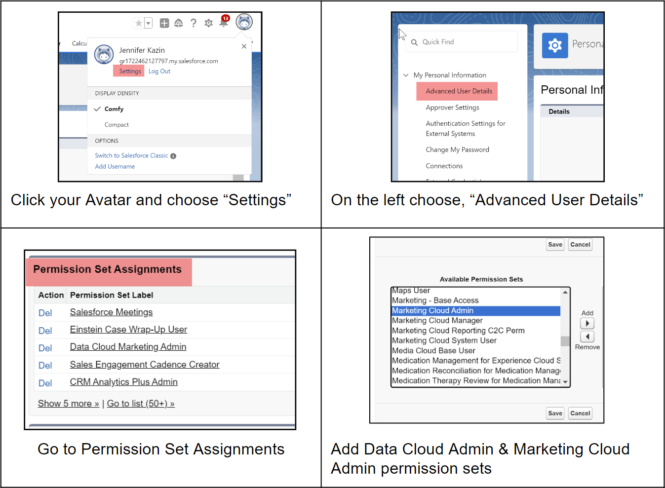665x488 pixels.
Task: Open the Data Cloud Marketing Admin link
Action: click(x=128, y=347)
